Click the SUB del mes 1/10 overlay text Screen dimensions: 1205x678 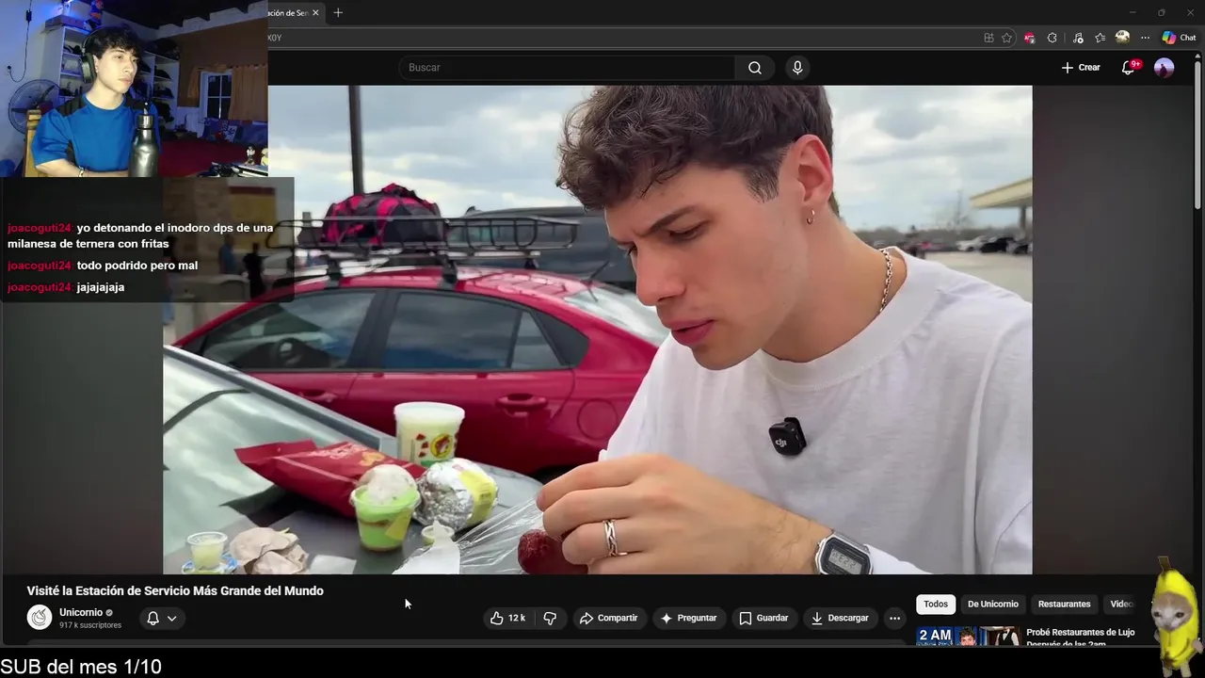pyautogui.click(x=81, y=667)
